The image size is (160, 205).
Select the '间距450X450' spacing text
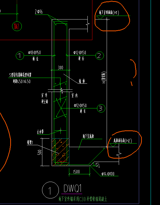[x=22, y=82]
